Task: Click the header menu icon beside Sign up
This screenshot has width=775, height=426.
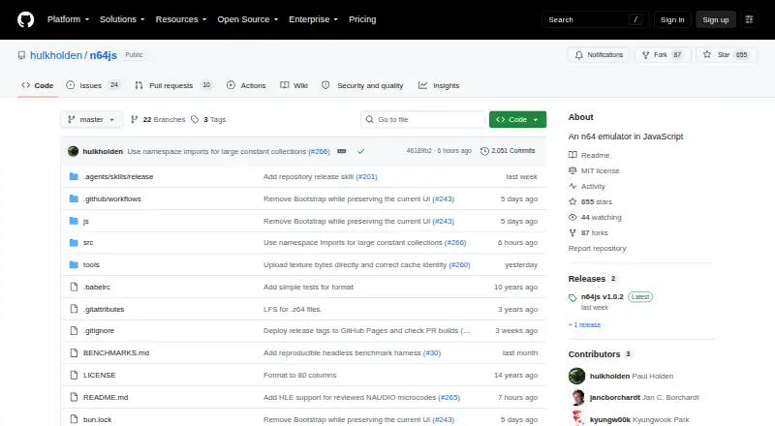Action: (749, 19)
